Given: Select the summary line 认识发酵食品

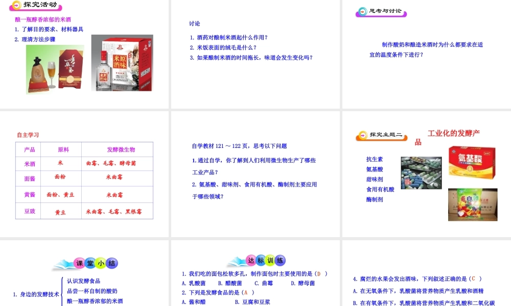Looking at the screenshot, I should (x=83, y=281).
